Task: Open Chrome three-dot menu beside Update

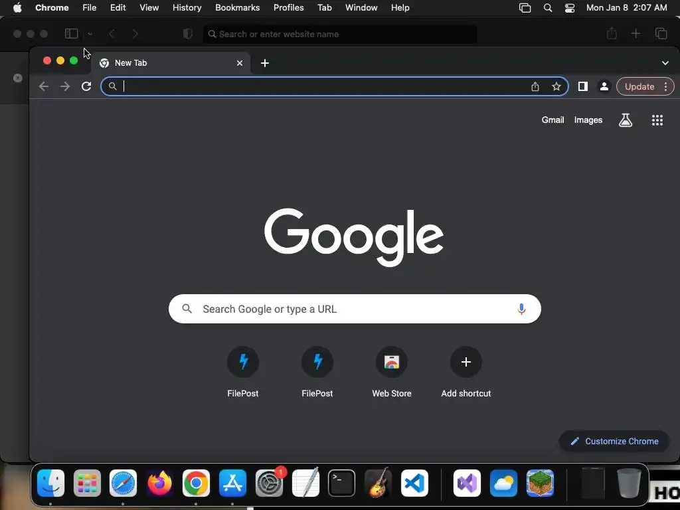Action: [x=665, y=87]
